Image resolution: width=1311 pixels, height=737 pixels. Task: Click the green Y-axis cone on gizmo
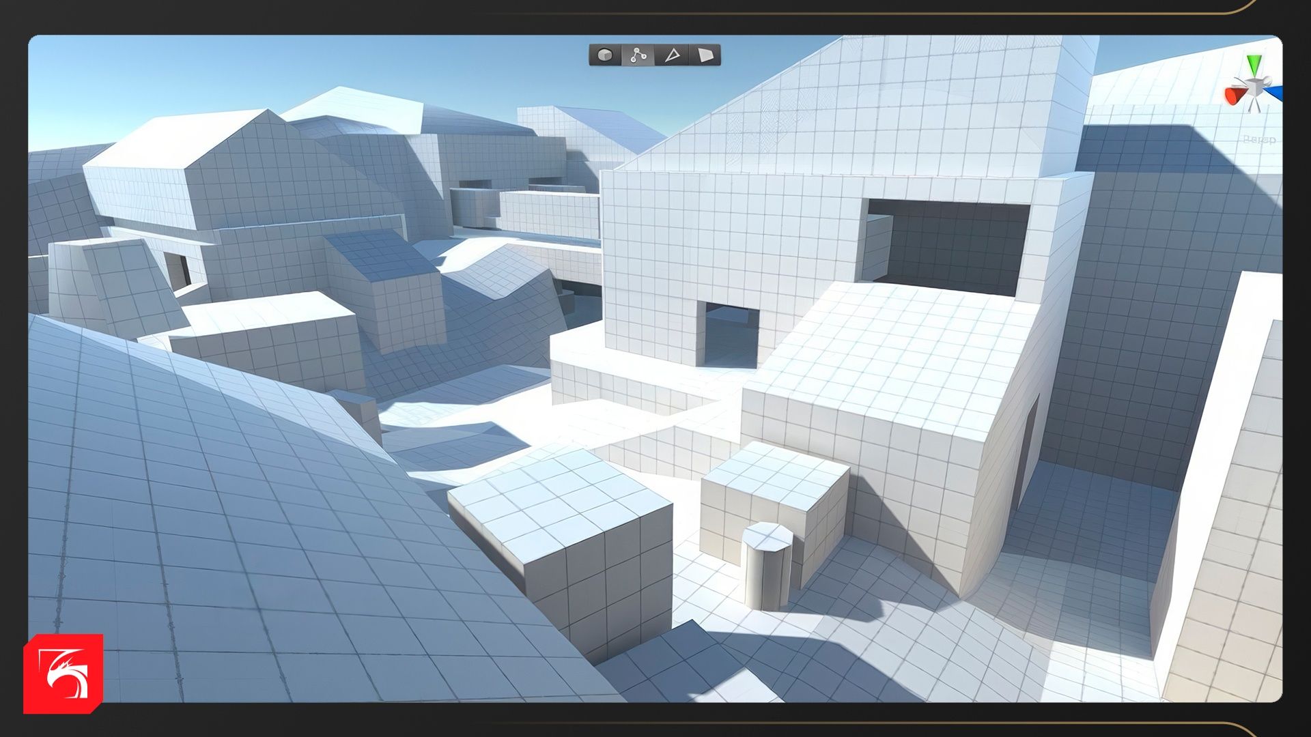point(1254,65)
